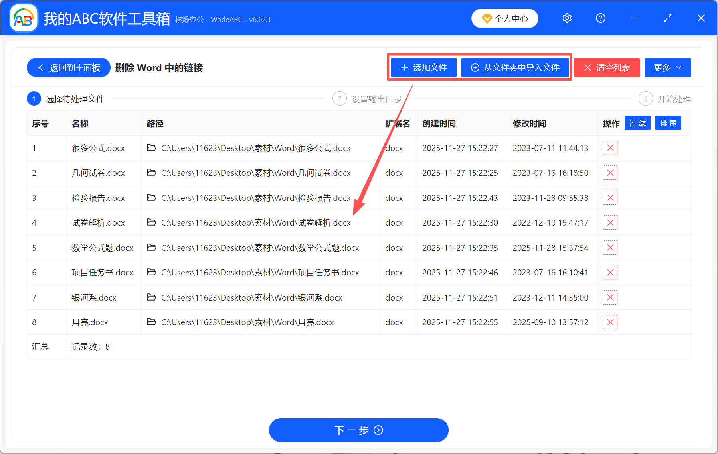Delete 数学公式题.docx with the X button
The height and width of the screenshot is (454, 718).
(x=610, y=248)
